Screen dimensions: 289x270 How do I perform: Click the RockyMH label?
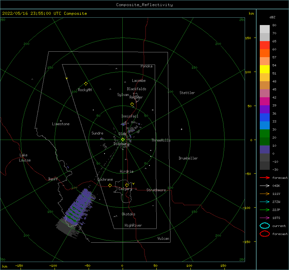85,90
